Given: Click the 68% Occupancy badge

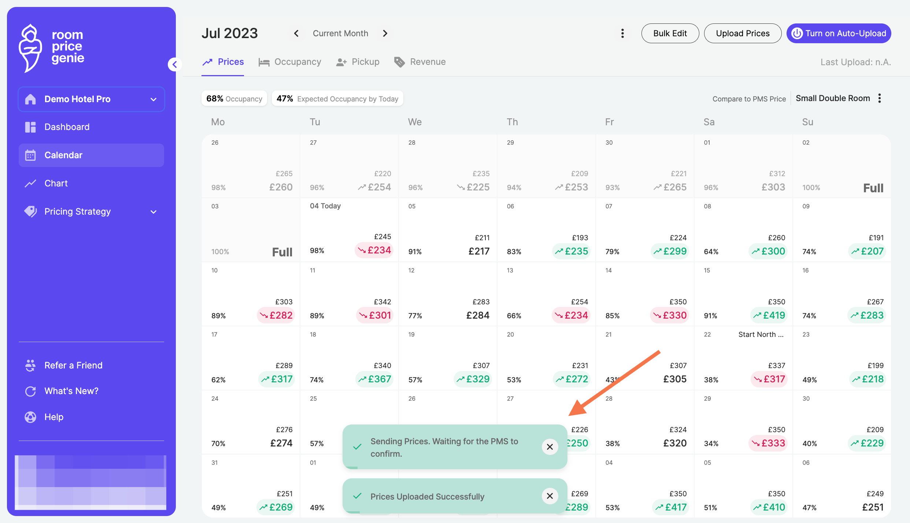Looking at the screenshot, I should tap(234, 99).
